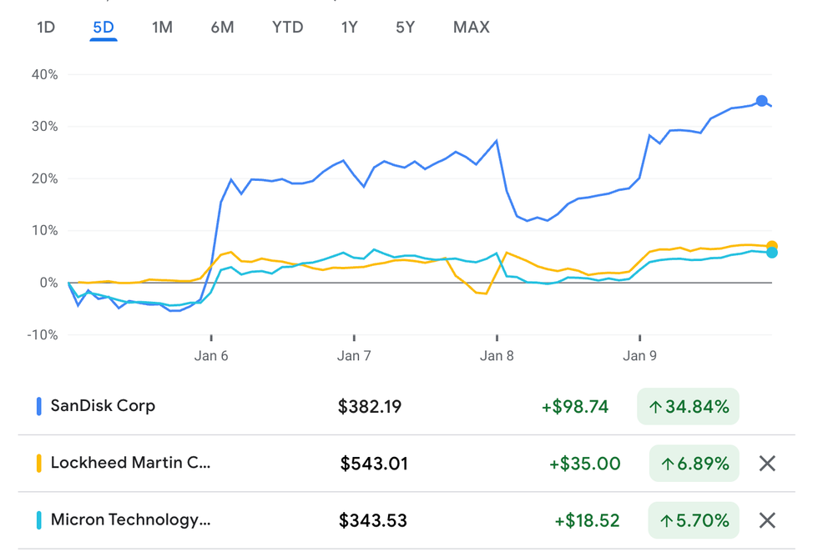
Task: View the 1Y price chart
Action: click(349, 27)
